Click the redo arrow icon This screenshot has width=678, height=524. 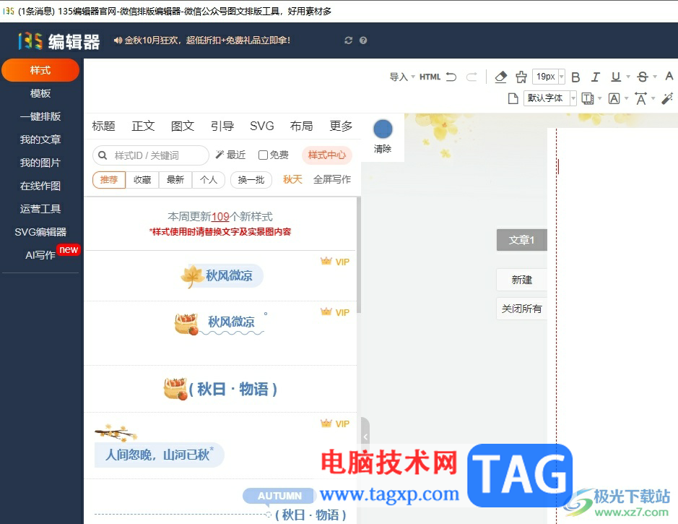pyautogui.click(x=471, y=77)
